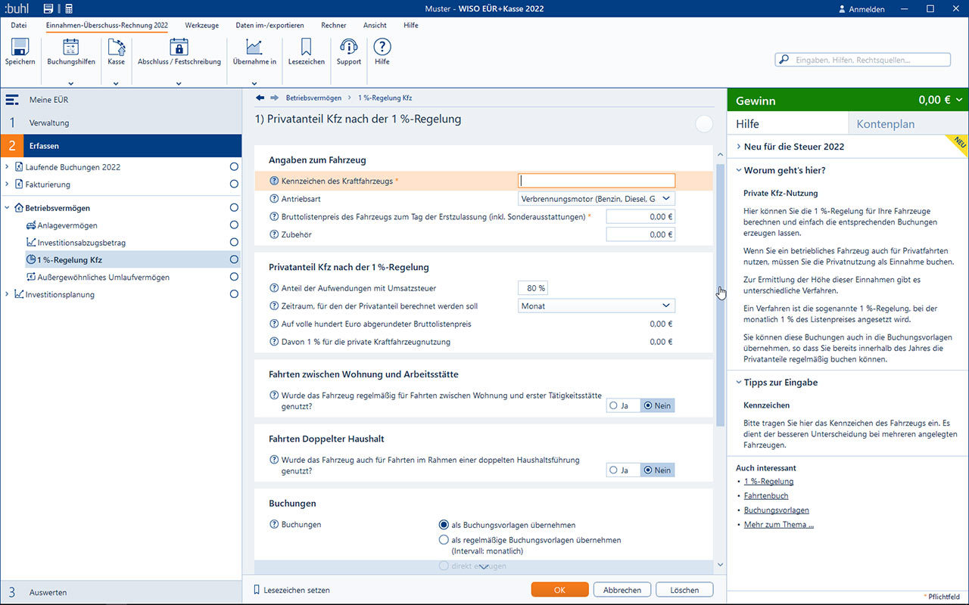
Task: Select Ja for Fahrten zwischen Wohnung und Tätigkeitsstätte
Action: click(612, 406)
